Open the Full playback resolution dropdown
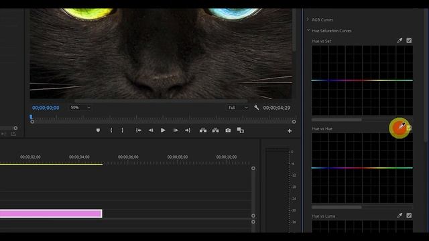The width and height of the screenshot is (429, 241). 238,108
